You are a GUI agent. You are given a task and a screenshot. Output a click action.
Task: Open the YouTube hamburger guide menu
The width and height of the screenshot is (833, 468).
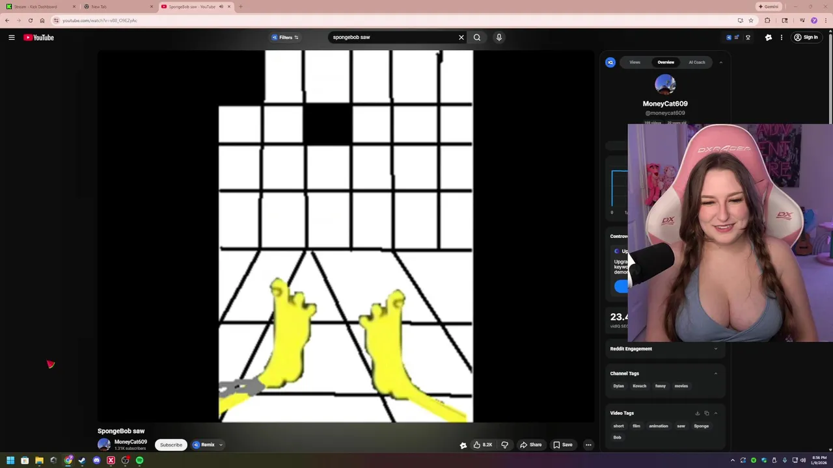[x=12, y=38]
